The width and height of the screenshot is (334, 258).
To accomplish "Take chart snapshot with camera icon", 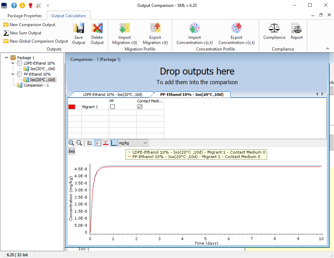I will click(71, 151).
